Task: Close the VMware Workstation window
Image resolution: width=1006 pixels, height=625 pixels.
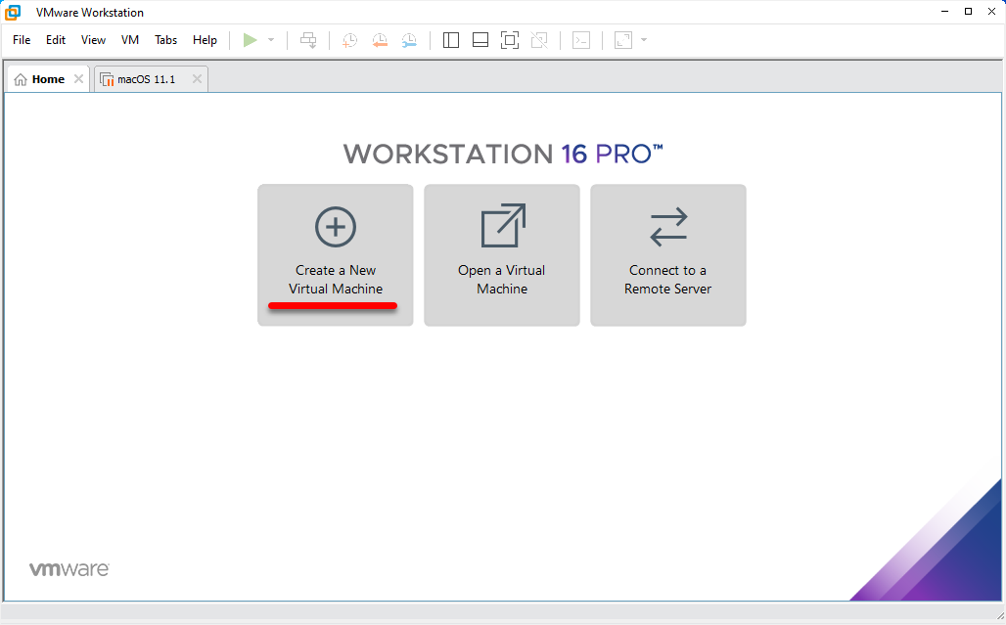Action: coord(991,12)
